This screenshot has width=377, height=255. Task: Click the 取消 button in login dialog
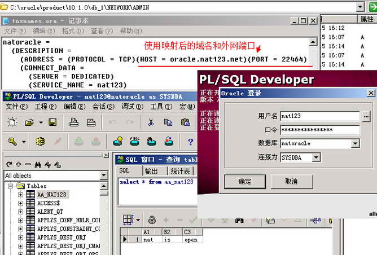pyautogui.click(x=291, y=182)
